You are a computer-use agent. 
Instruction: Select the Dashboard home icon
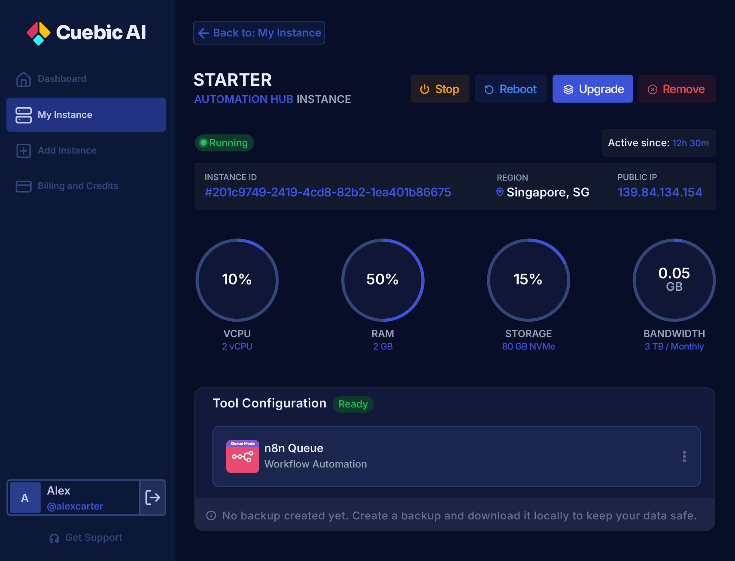pyautogui.click(x=24, y=79)
